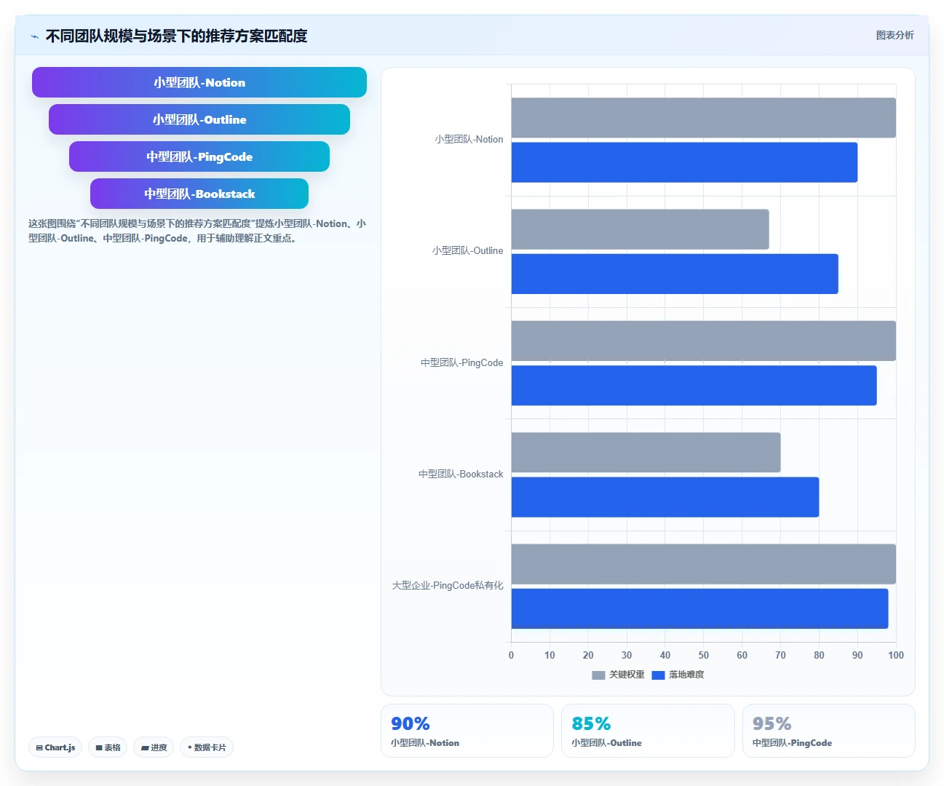This screenshot has width=944, height=786.
Task: Click the 进度 tag chip
Action: click(x=154, y=747)
